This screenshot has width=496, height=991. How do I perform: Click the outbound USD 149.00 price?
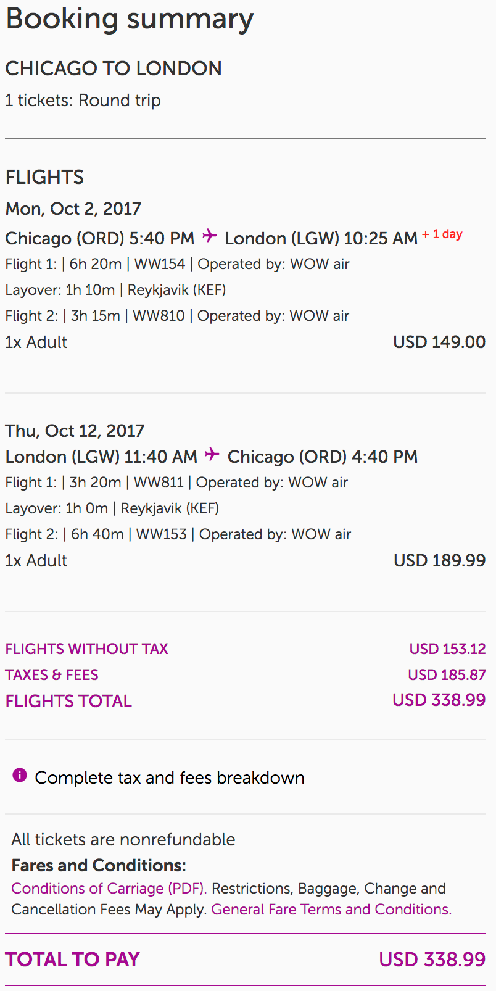(x=439, y=342)
